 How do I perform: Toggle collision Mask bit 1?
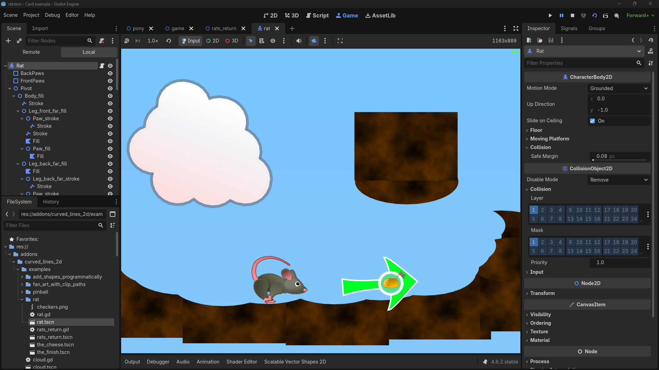click(533, 242)
